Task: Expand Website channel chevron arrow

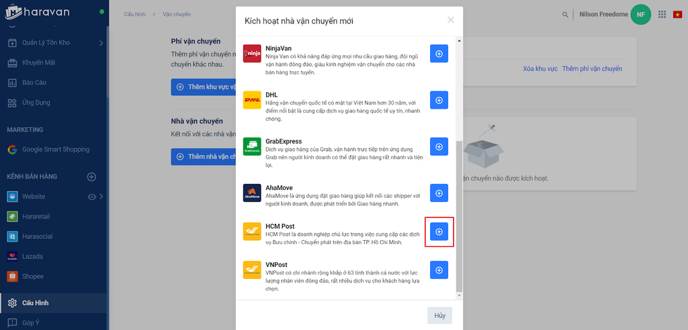Action: [x=101, y=197]
